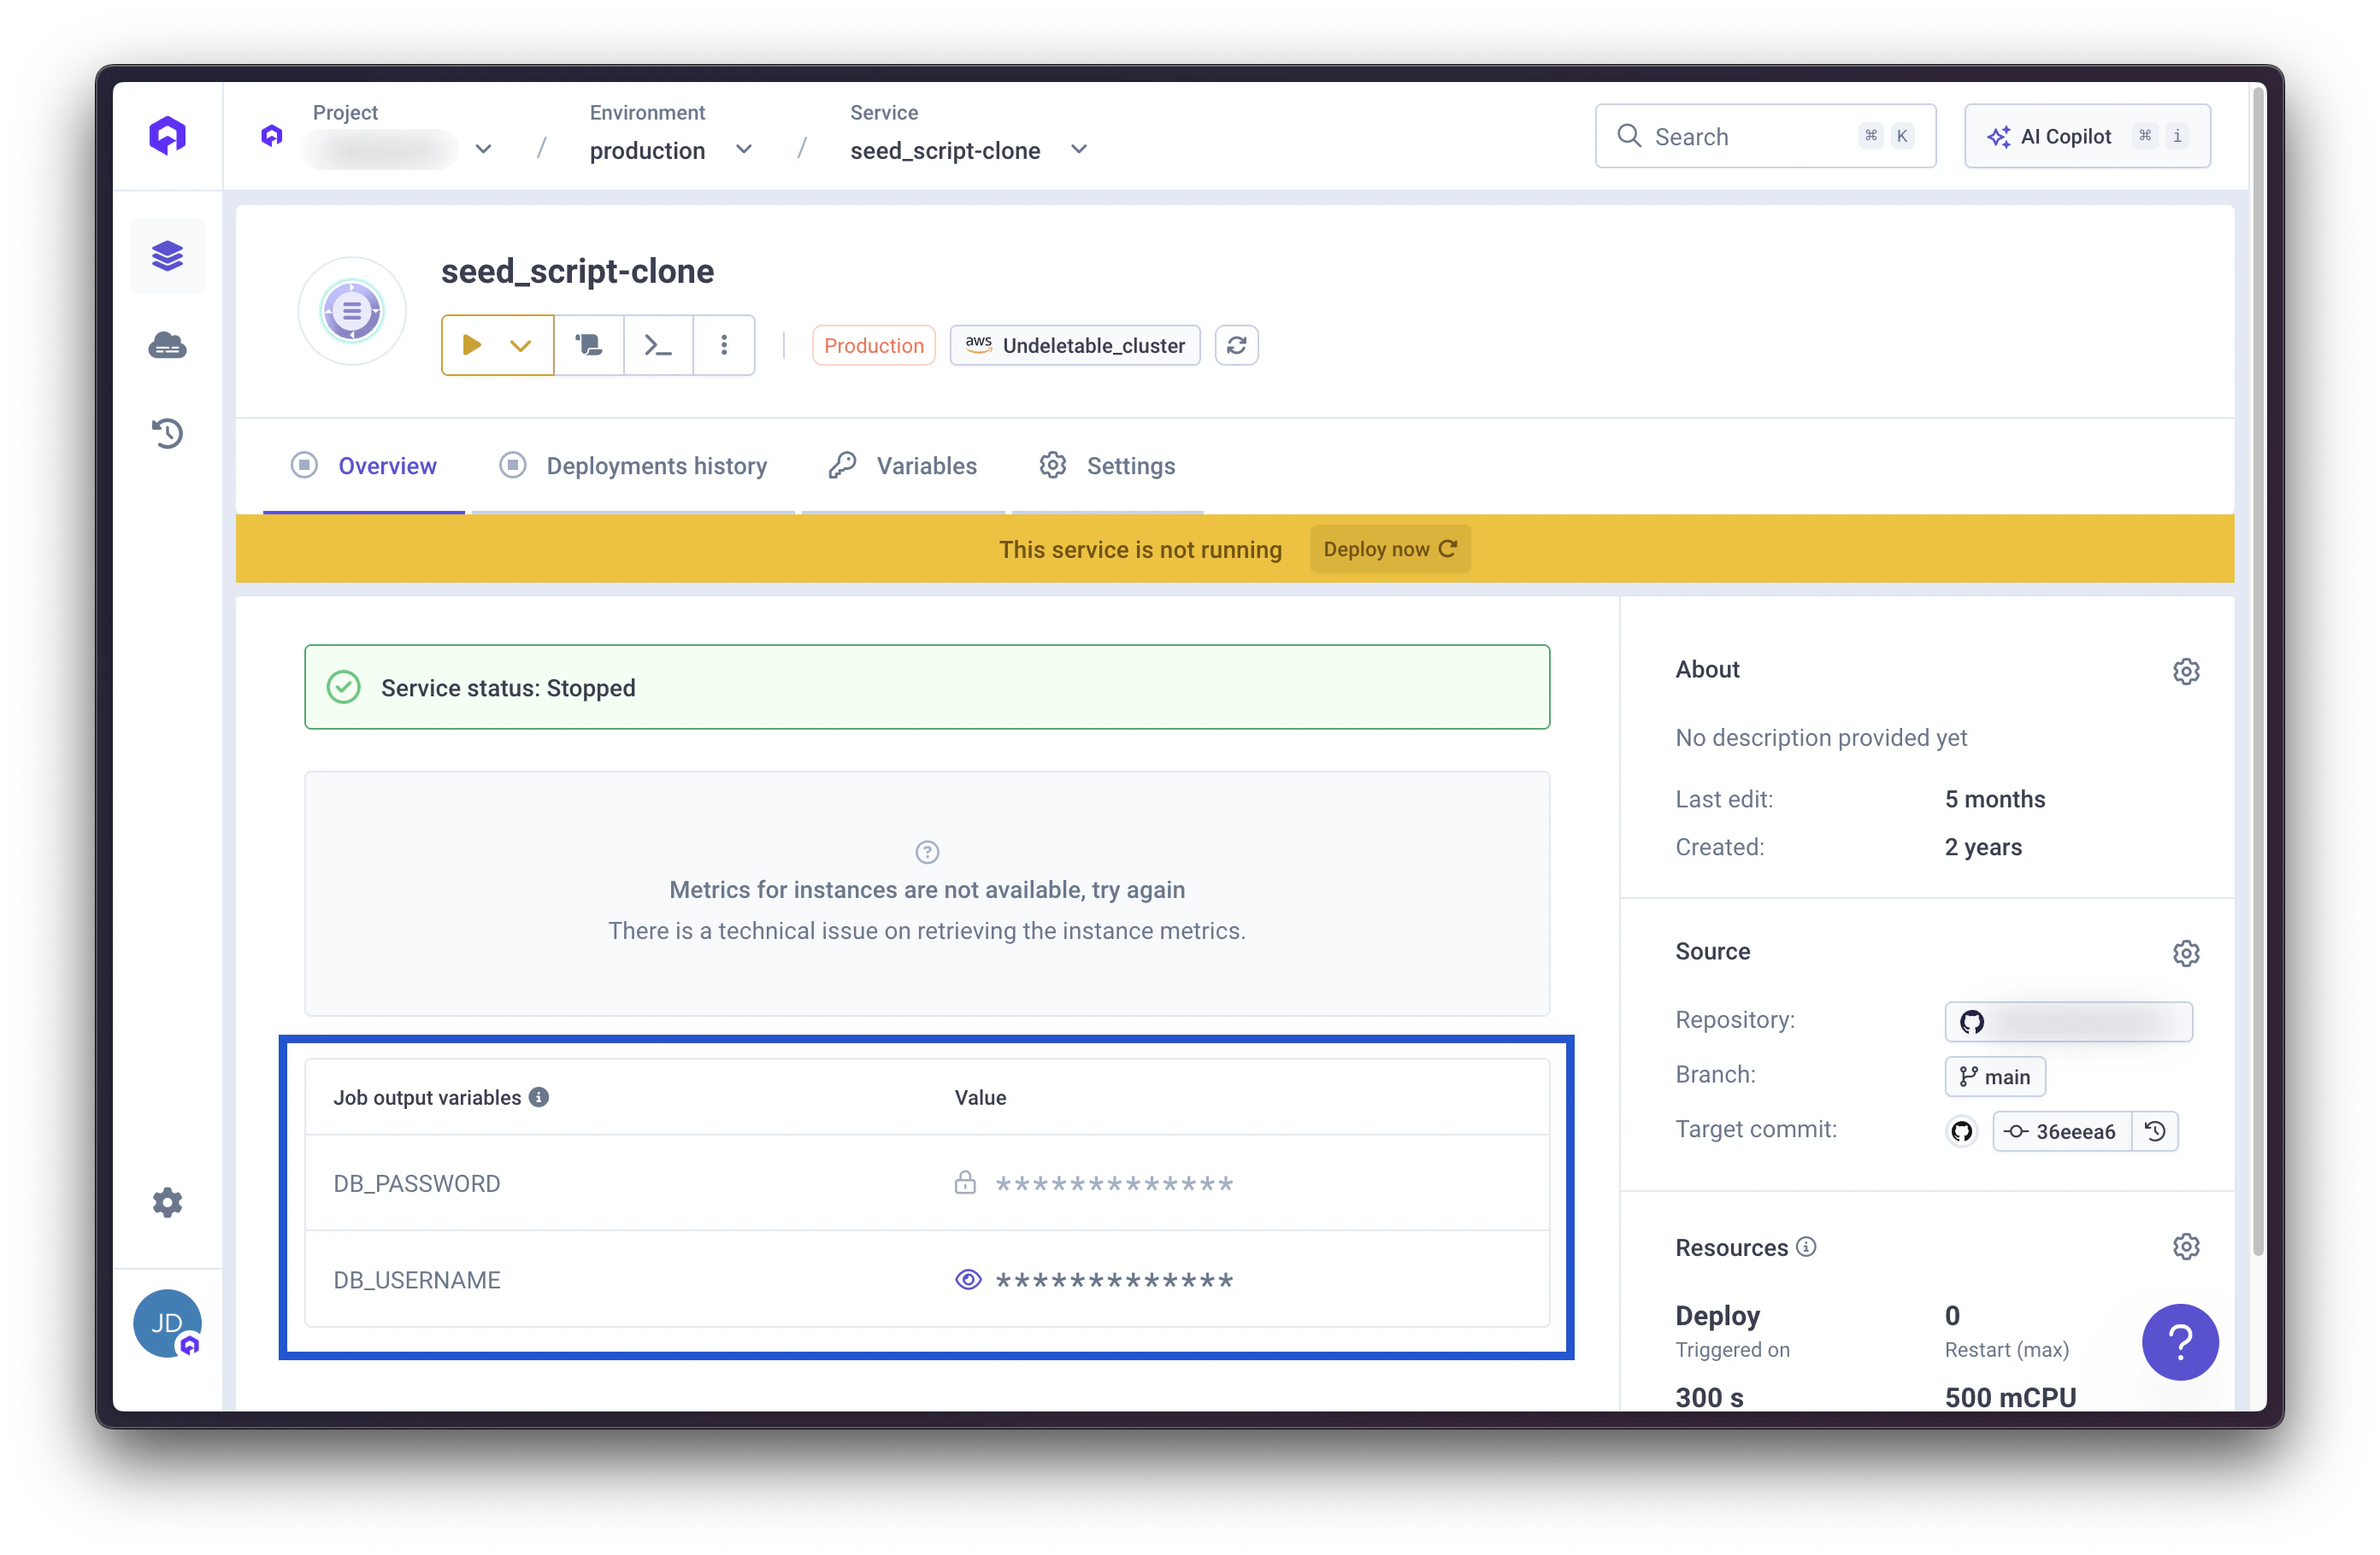
Task: Expand the deploy actions chevron dropdown
Action: click(520, 346)
